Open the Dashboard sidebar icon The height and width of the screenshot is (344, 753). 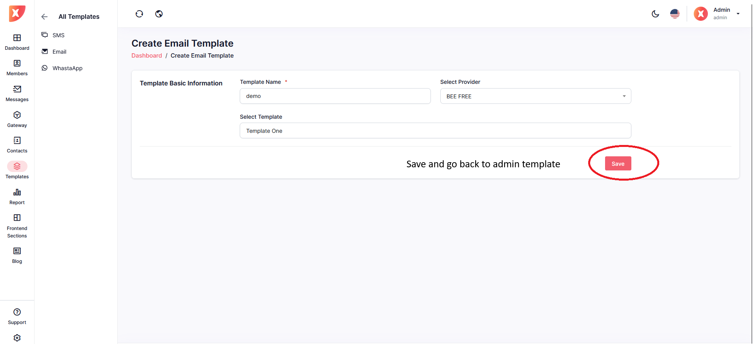17,42
